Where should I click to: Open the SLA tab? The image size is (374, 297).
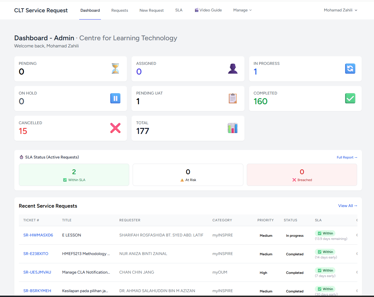[x=179, y=10]
